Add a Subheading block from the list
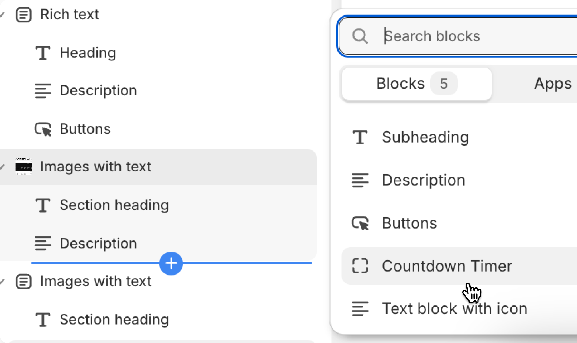Viewport: 577px width, 343px height. 425,137
